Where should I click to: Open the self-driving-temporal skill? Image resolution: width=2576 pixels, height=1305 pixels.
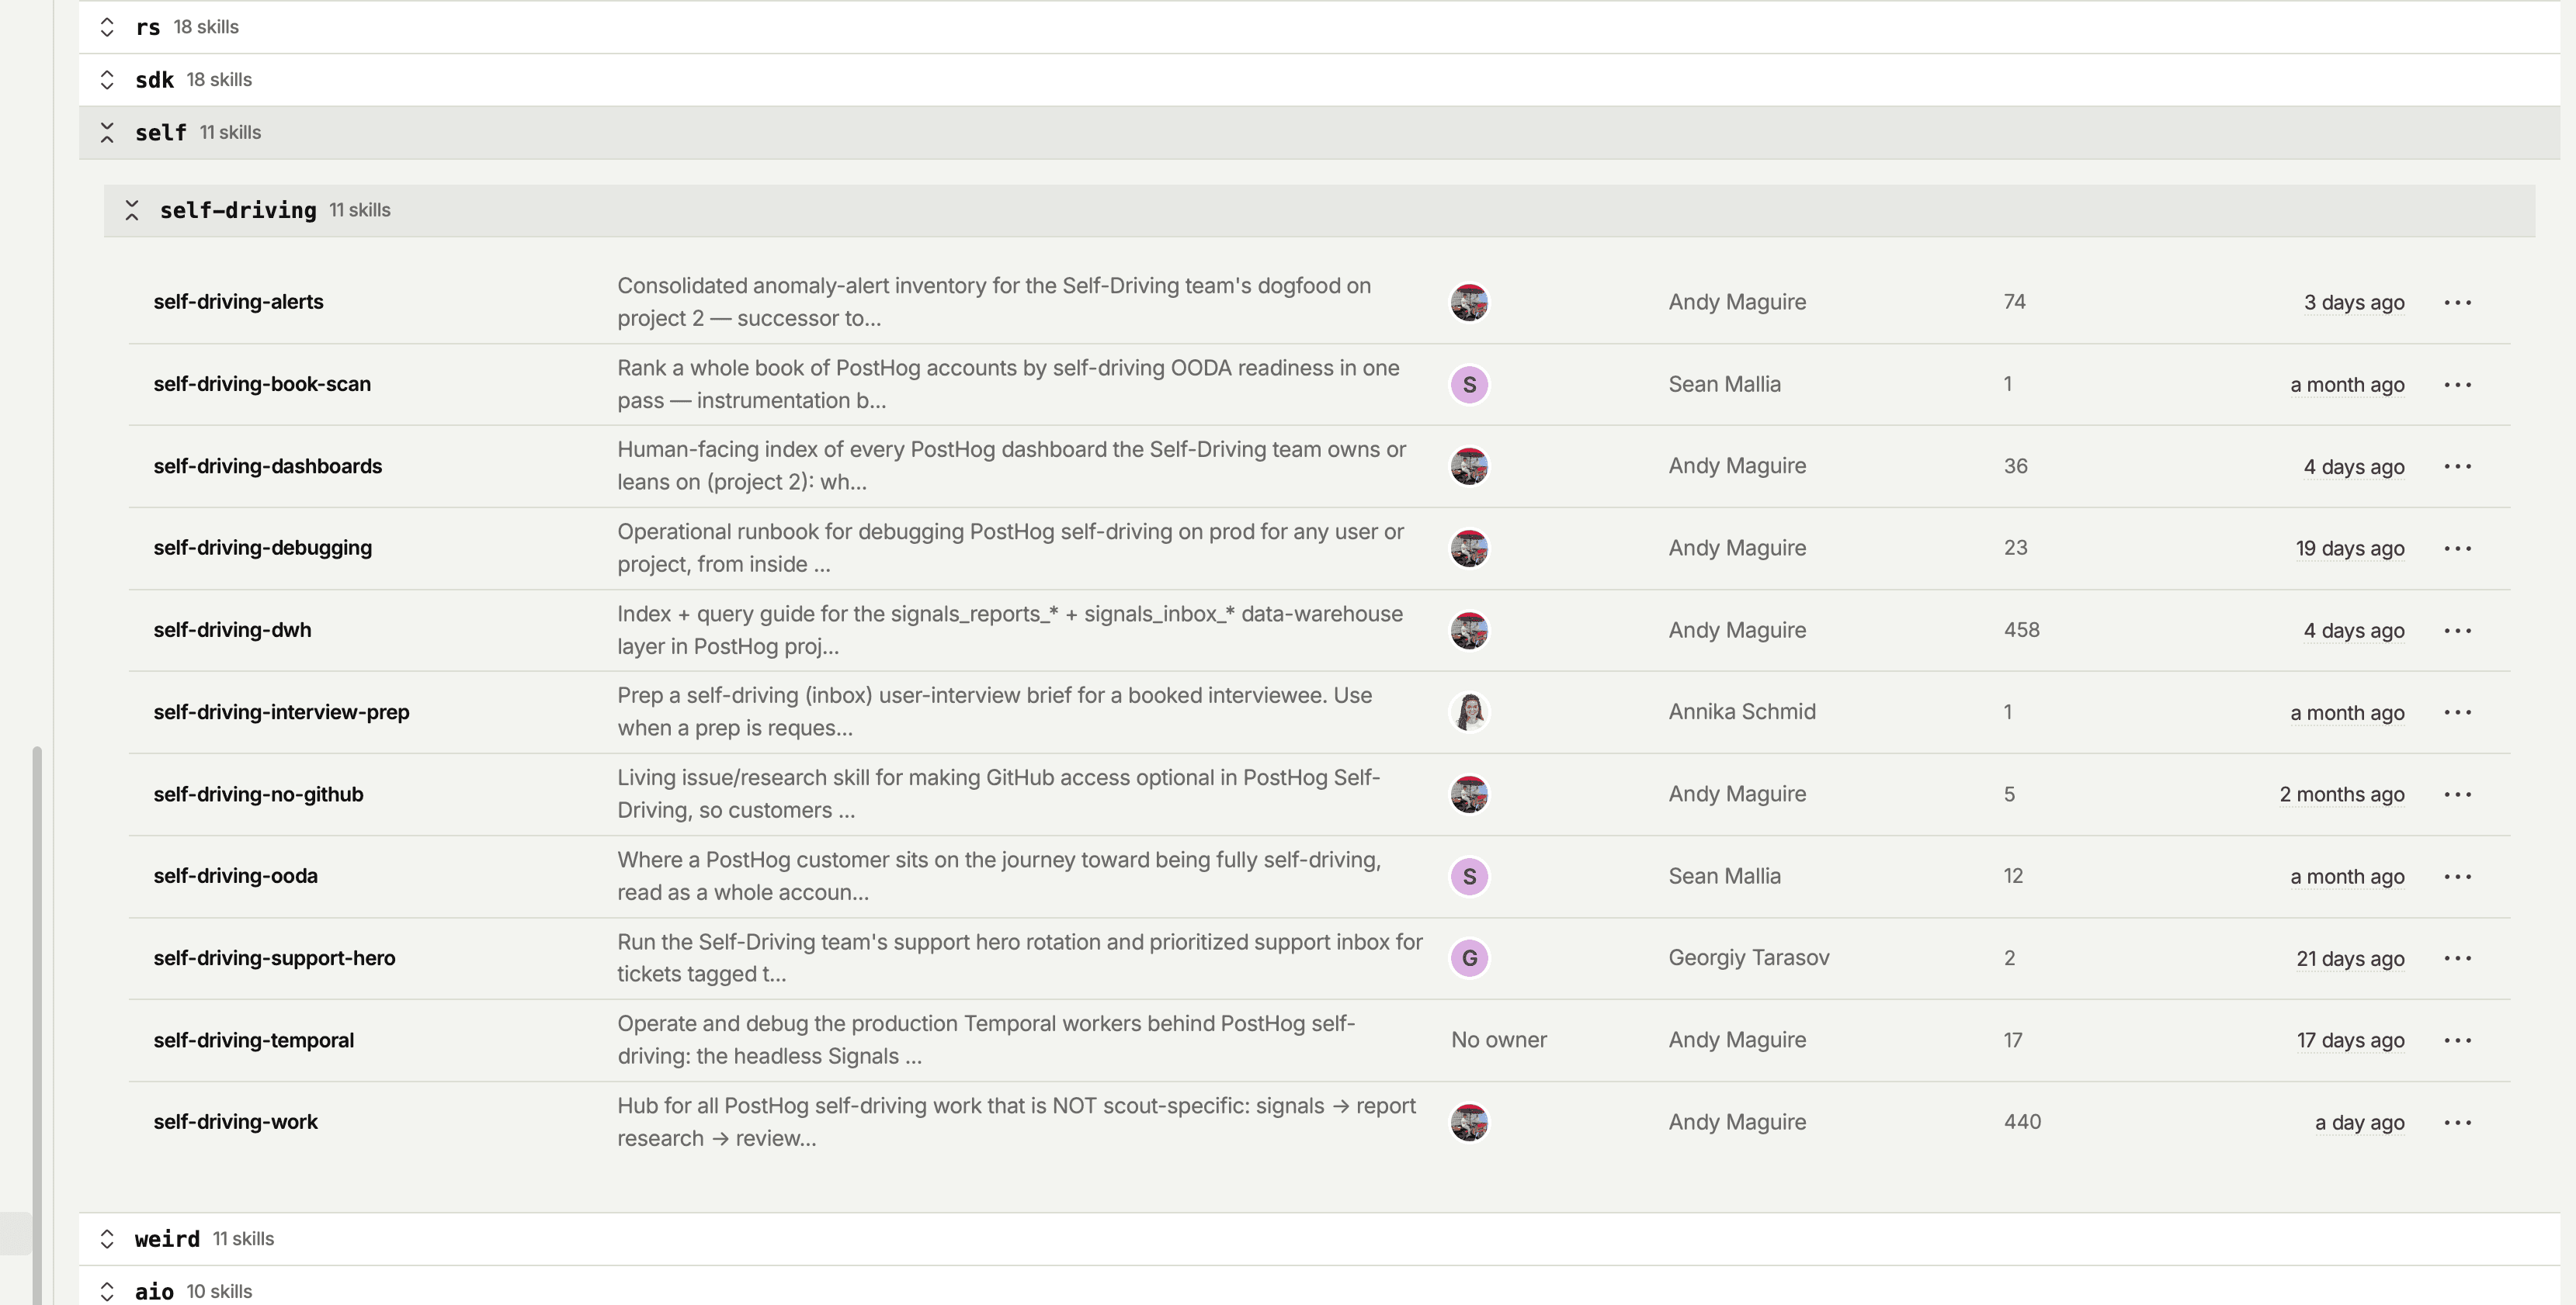tap(253, 1039)
